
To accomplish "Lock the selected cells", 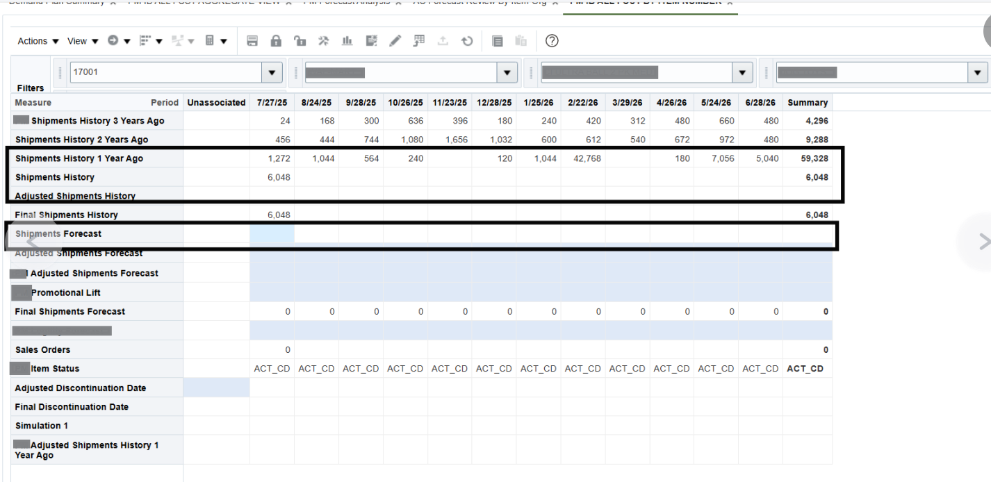I will (276, 40).
